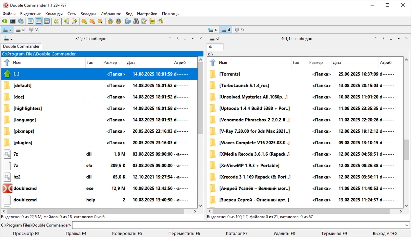Click the Выход Alt+X button
The image size is (411, 237).
385,234
